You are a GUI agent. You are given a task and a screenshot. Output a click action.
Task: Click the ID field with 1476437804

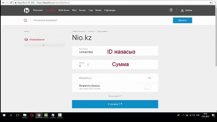click(115, 51)
